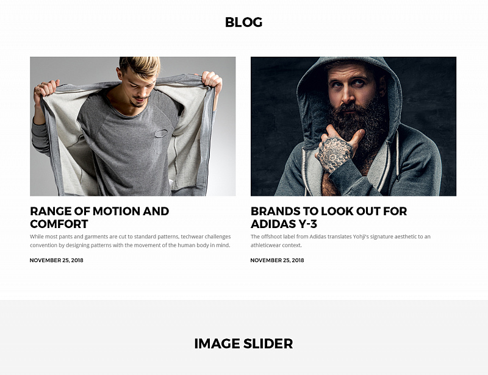Select the date under the Adidas Y-3 post
The height and width of the screenshot is (375, 488).
coord(277,260)
